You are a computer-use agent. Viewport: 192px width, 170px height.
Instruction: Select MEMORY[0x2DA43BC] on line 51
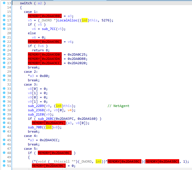point(49,166)
